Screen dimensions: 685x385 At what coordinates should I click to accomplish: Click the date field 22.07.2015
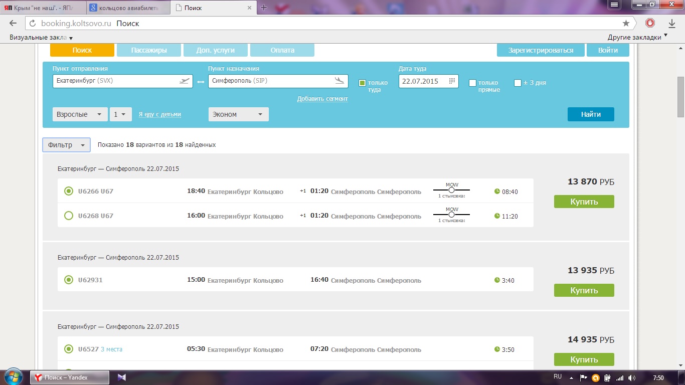click(x=429, y=81)
